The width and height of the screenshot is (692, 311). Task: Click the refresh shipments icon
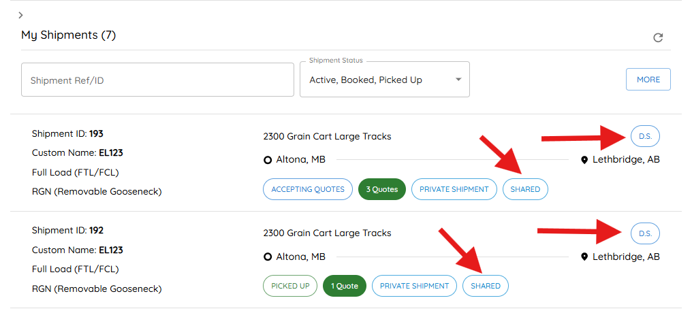coord(658,37)
